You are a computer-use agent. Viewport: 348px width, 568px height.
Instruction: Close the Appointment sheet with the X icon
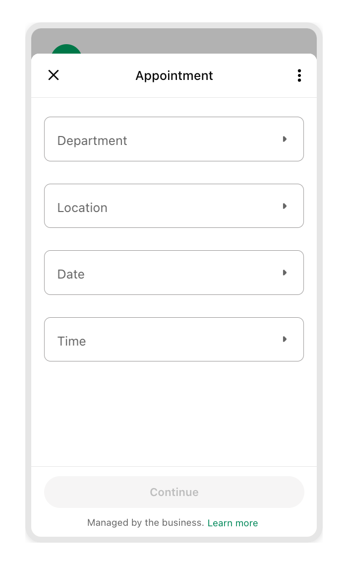tap(54, 75)
